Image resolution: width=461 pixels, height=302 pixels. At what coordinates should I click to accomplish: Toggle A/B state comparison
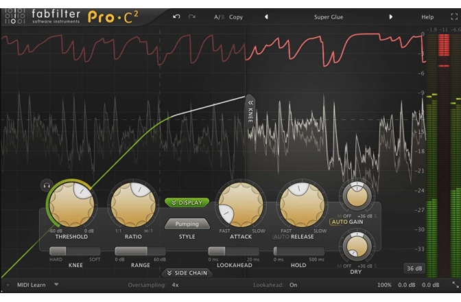pyautogui.click(x=219, y=17)
